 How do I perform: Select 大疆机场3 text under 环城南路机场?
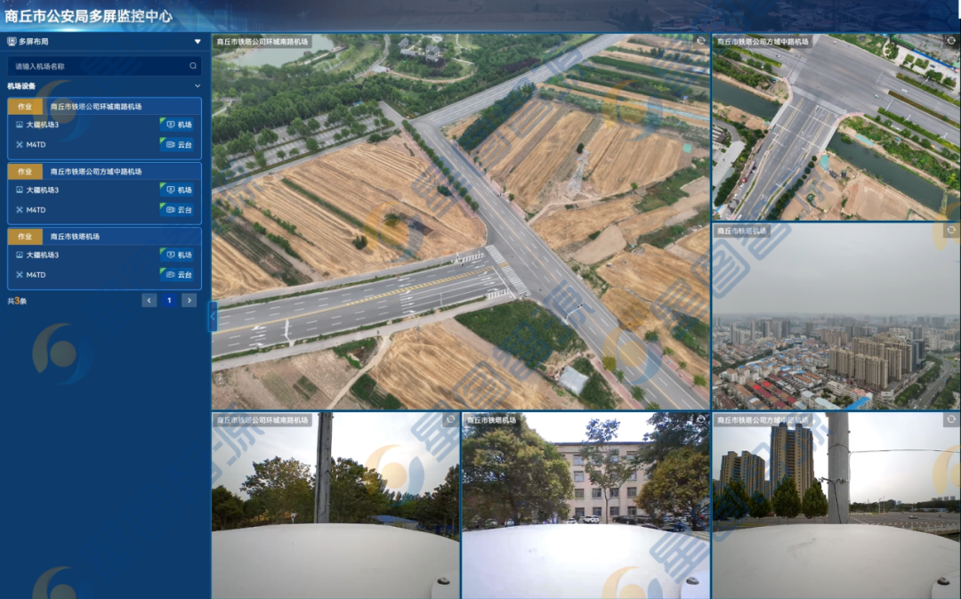coord(43,125)
